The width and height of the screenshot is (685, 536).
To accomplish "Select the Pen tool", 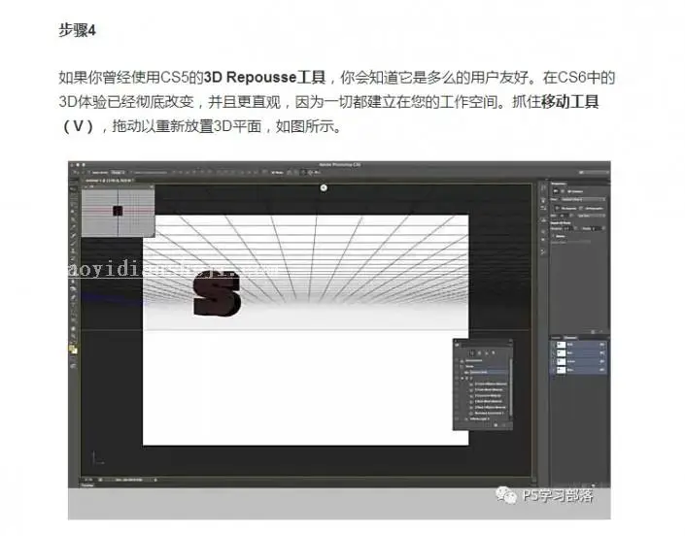I will click(73, 297).
